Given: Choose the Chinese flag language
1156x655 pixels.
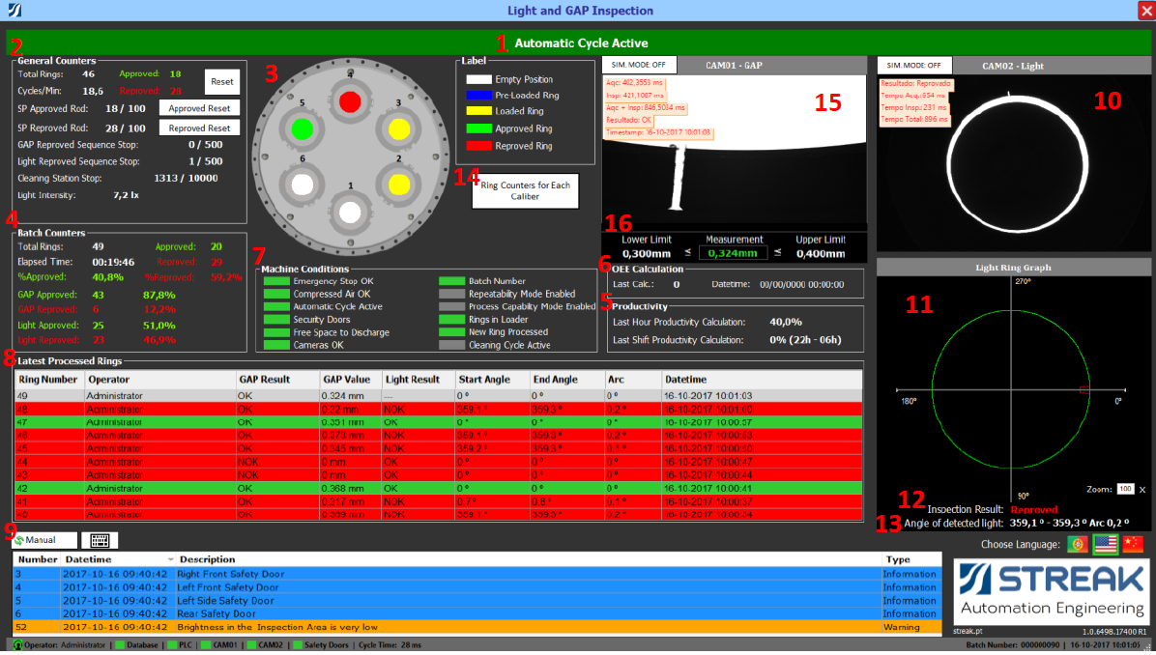Looking at the screenshot, I should (1132, 545).
